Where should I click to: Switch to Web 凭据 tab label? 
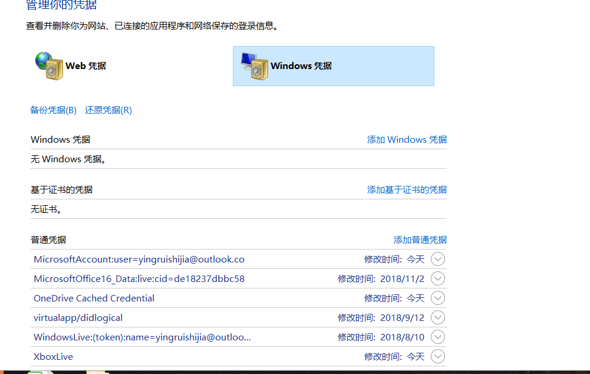(86, 66)
